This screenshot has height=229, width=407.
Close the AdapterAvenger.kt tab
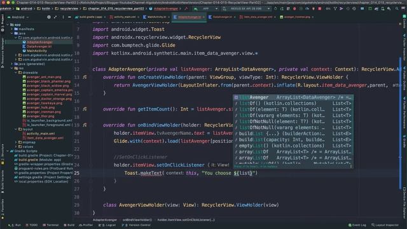(x=203, y=17)
